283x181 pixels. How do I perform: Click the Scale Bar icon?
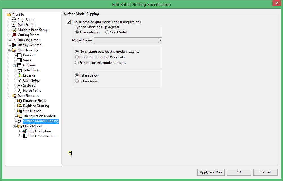[19, 86]
